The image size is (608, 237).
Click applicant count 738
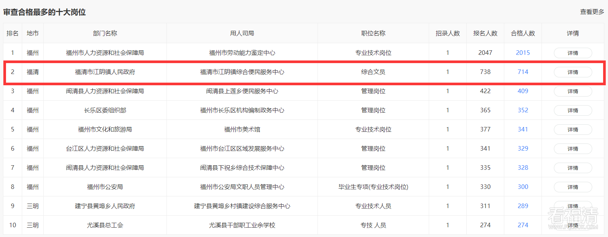point(485,72)
